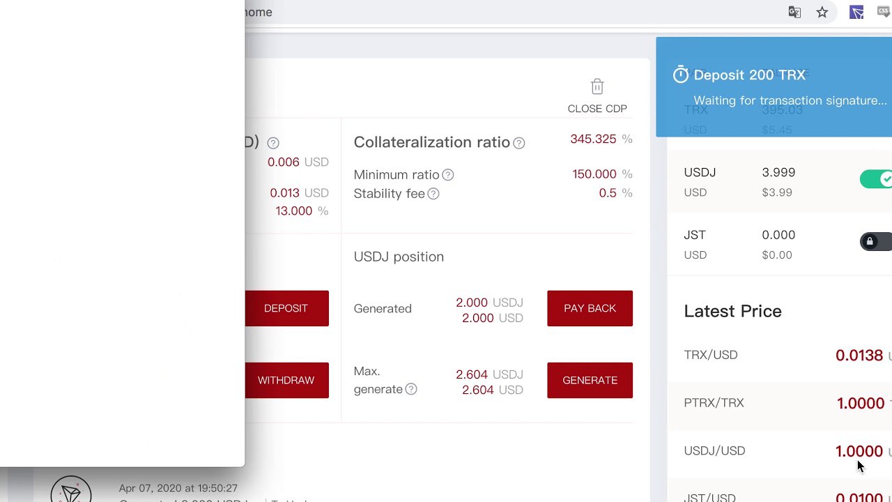This screenshot has width=892, height=502.
Task: Toggle the USDJ unlock switch
Action: pos(876,179)
